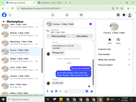Click the 'Good afternoon, is this still available?' message
Viewport: 136px width, 102px height.
(66, 47)
